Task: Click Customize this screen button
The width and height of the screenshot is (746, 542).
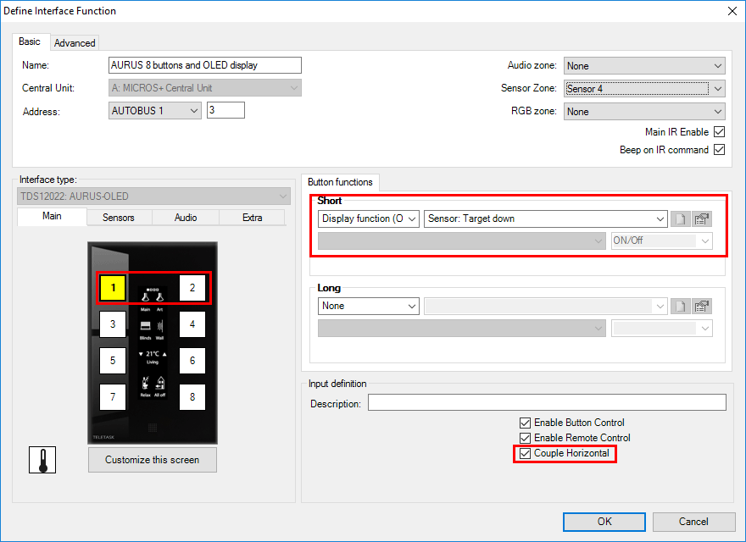Action: pyautogui.click(x=153, y=460)
